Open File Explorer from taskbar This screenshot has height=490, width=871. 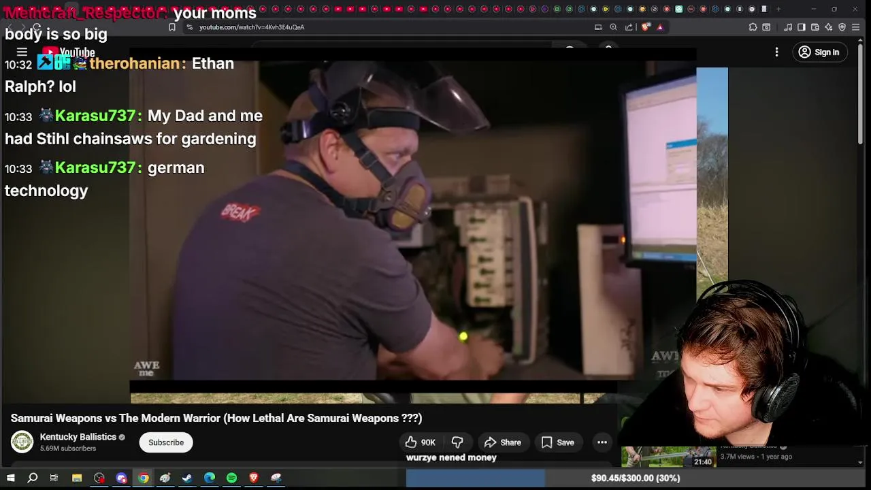coord(77,478)
